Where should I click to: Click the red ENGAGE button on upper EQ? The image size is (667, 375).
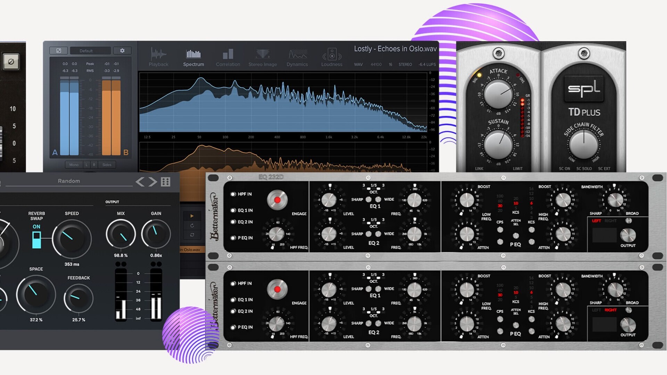(277, 200)
